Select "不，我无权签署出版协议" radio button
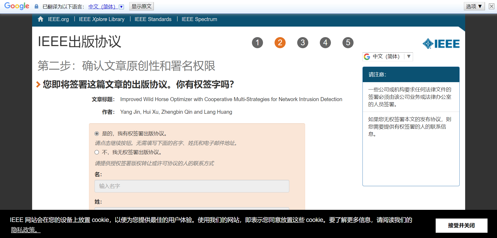Screen dimensions: 497x238 tap(97, 152)
